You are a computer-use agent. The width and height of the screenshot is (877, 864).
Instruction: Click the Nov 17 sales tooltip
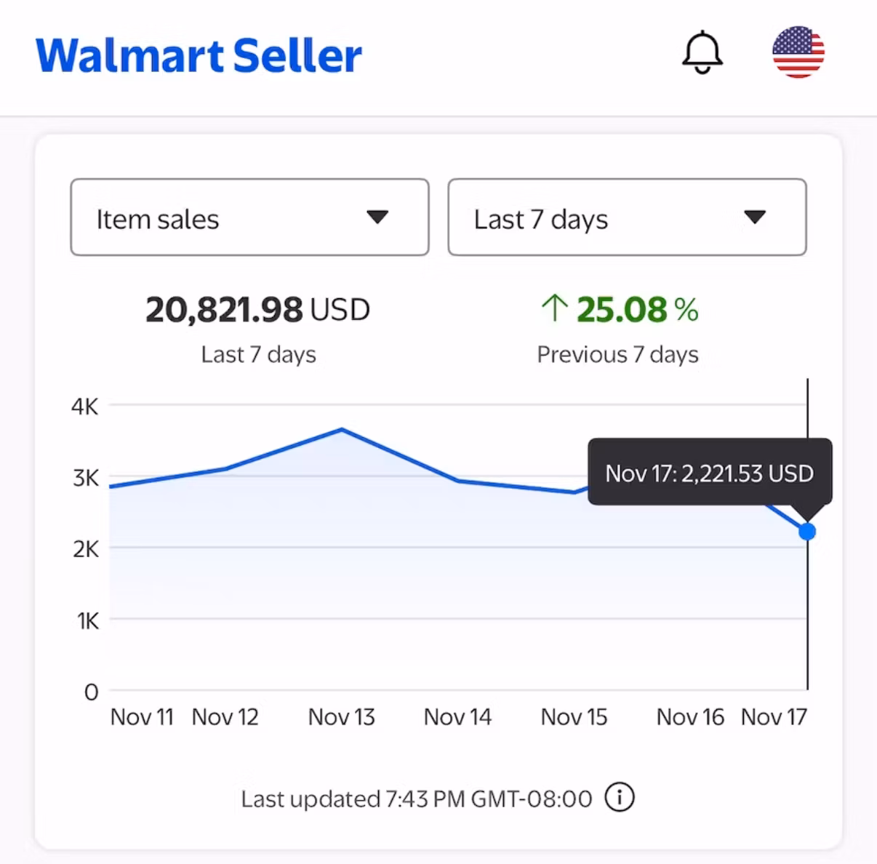[x=709, y=473]
